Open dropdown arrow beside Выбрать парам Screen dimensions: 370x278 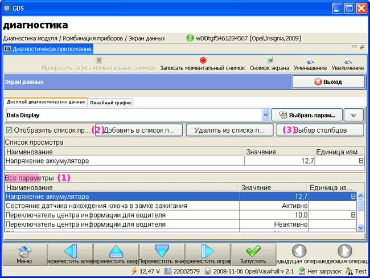pyautogui.click(x=353, y=115)
